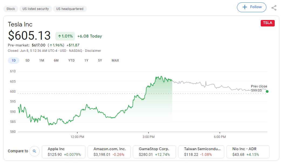Click the Compare to search icon
The width and height of the screenshot is (282, 165).
coord(34,151)
